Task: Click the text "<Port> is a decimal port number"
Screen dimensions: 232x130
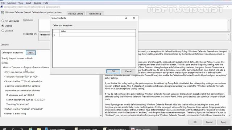Action: coord(19,72)
